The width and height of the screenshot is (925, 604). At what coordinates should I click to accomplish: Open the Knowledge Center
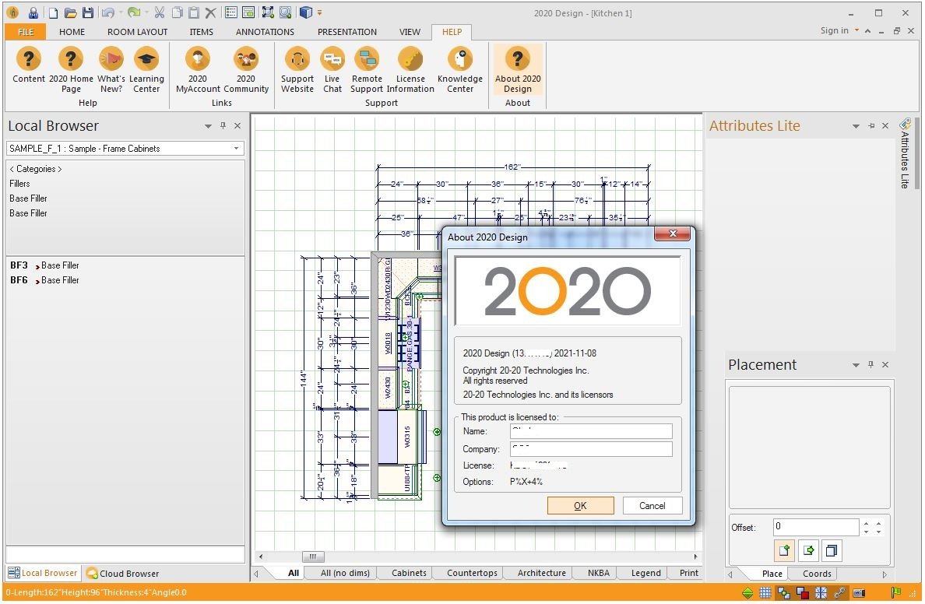click(x=460, y=69)
